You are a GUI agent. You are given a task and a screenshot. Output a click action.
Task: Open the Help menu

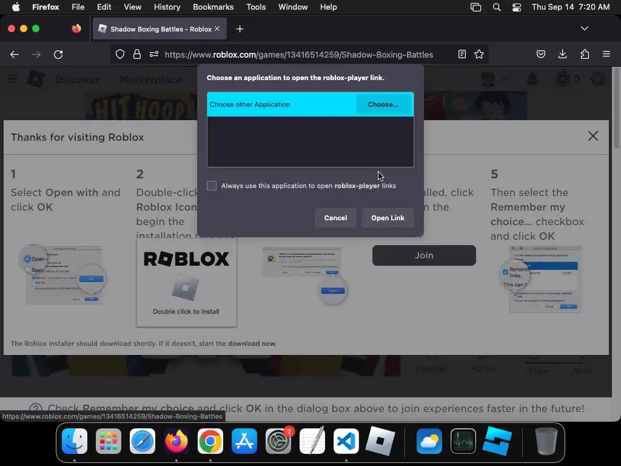tap(328, 7)
